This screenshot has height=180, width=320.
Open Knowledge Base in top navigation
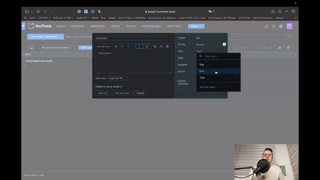pyautogui.click(x=151, y=26)
